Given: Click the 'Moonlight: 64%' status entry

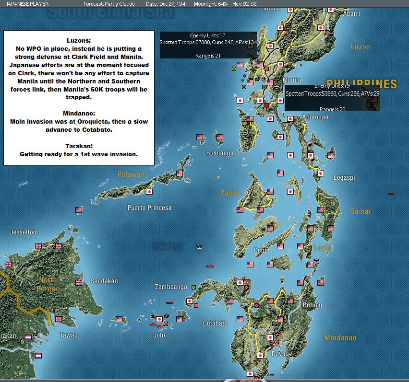Looking at the screenshot, I should (211, 4).
